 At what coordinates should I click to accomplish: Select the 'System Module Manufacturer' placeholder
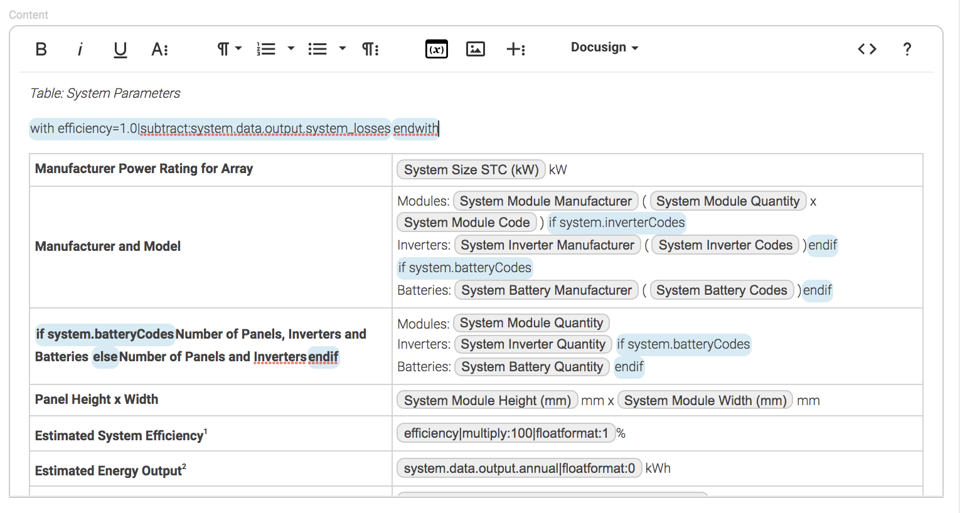pos(546,201)
